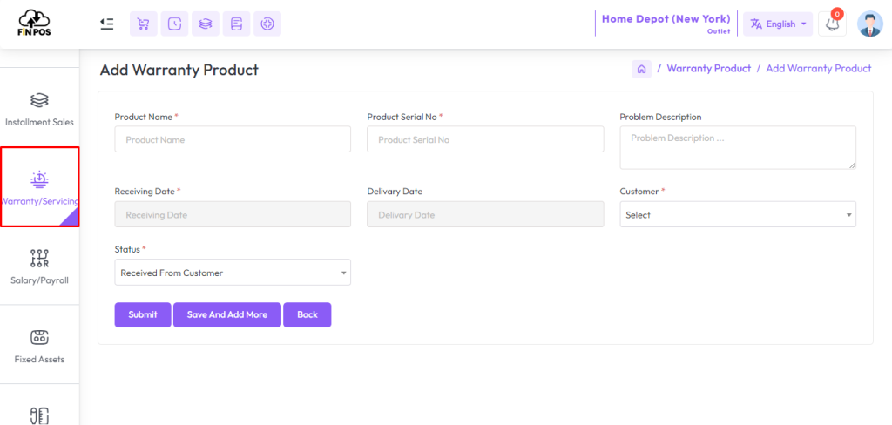Click the clock shortcut icon in toolbar
The width and height of the screenshot is (892, 425).
click(174, 24)
